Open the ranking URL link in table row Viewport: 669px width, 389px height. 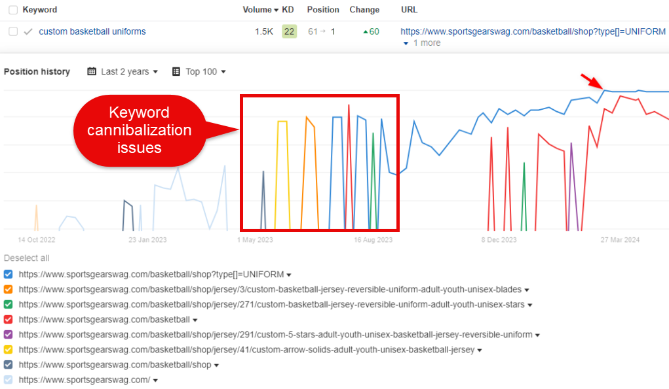[x=533, y=31]
